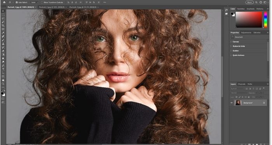Screen dimensions: 272x145
Task: Select the Move tool in the toolbar
Action: (3, 11)
